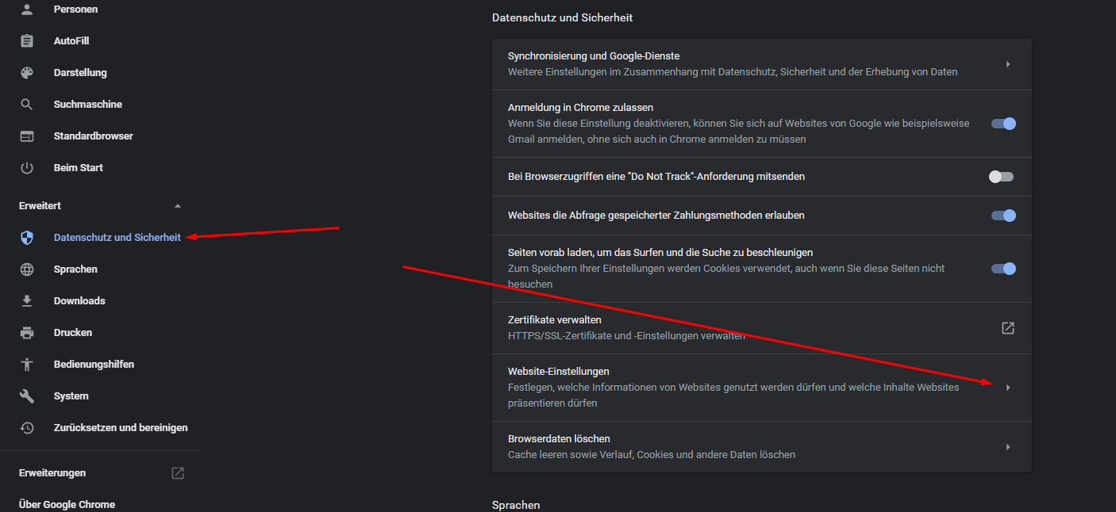1116x512 pixels.
Task: Click the Darstellung palette icon
Action: tap(27, 73)
